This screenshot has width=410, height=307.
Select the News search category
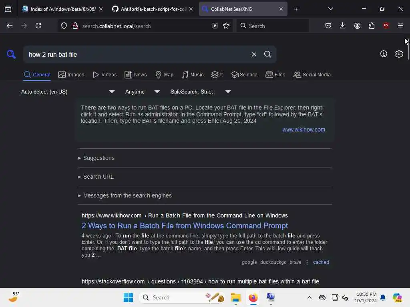pos(135,75)
